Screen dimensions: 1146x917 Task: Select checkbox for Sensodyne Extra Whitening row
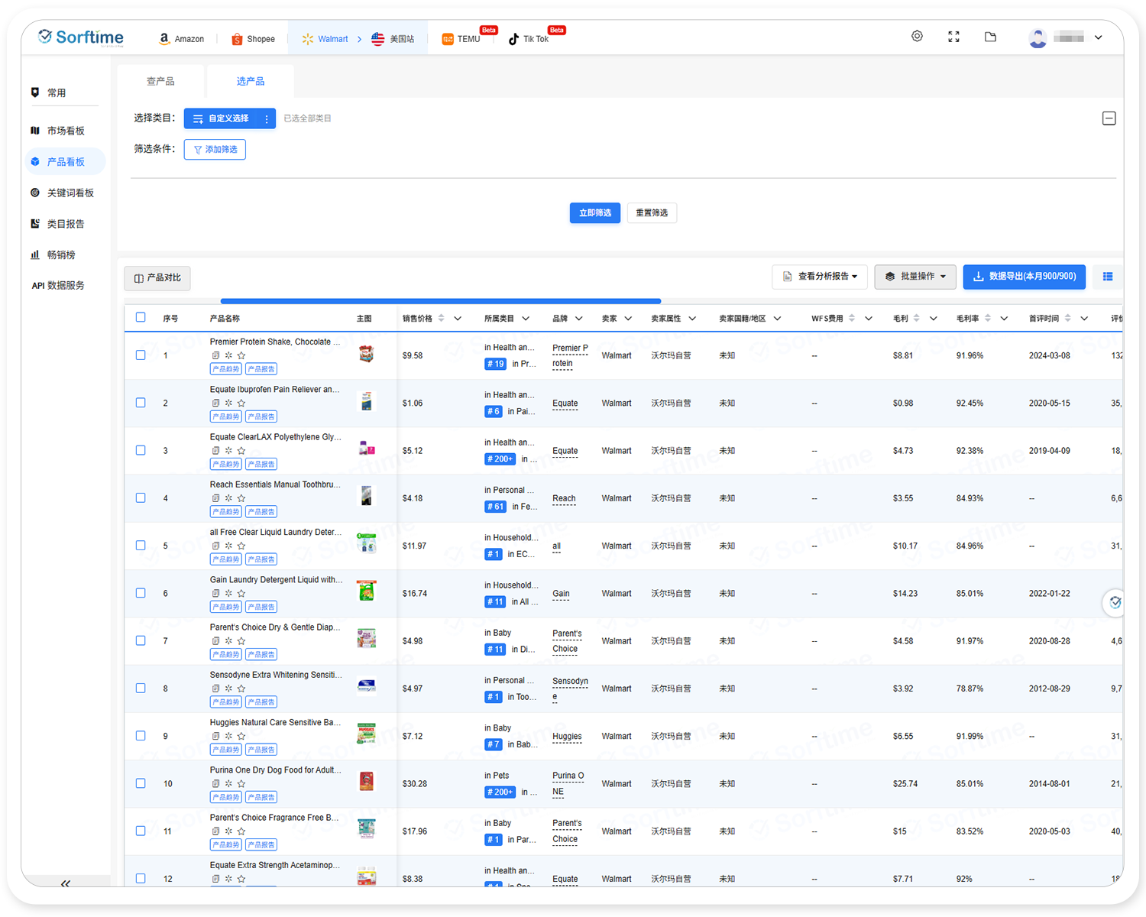pyautogui.click(x=141, y=689)
